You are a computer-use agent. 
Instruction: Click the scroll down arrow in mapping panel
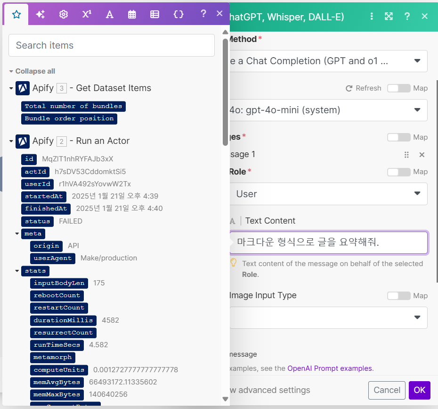coord(225,399)
